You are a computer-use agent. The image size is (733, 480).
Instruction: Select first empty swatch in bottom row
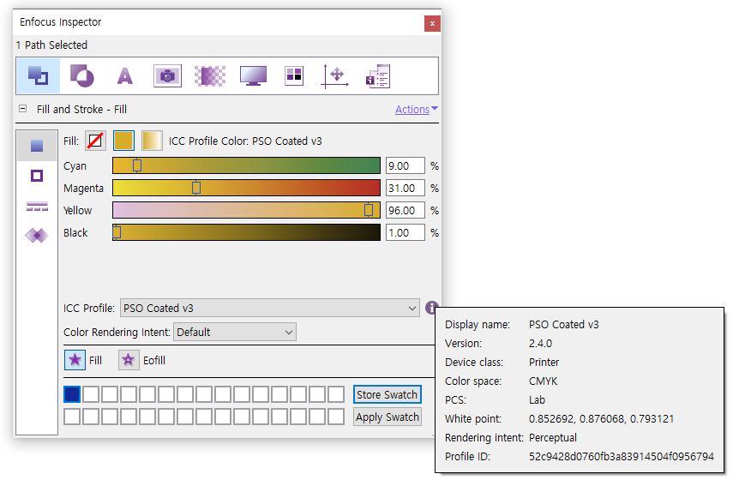(x=72, y=417)
